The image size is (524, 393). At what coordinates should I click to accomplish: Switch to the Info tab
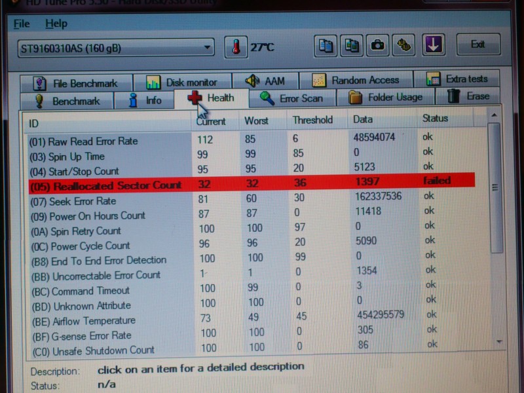pyautogui.click(x=145, y=100)
